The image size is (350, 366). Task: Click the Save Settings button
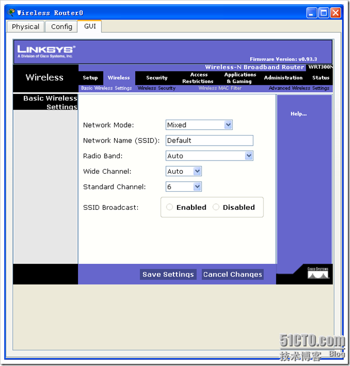(x=168, y=274)
